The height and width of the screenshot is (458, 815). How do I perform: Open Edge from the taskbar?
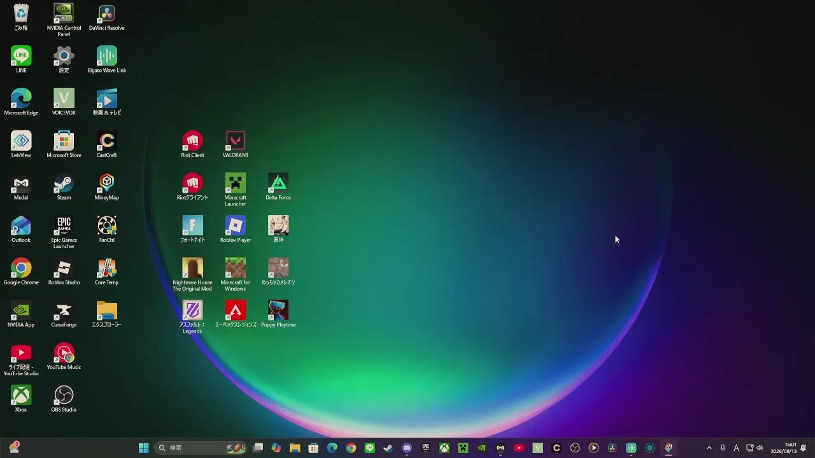332,448
